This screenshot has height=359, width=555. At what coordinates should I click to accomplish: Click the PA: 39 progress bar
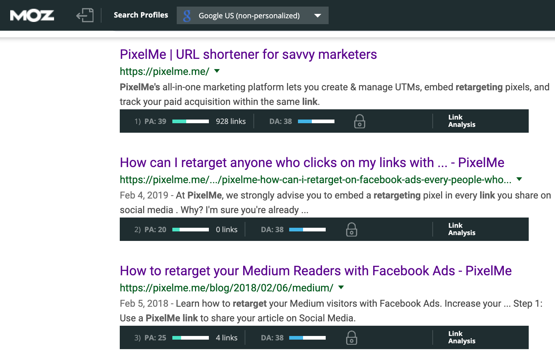[191, 121]
